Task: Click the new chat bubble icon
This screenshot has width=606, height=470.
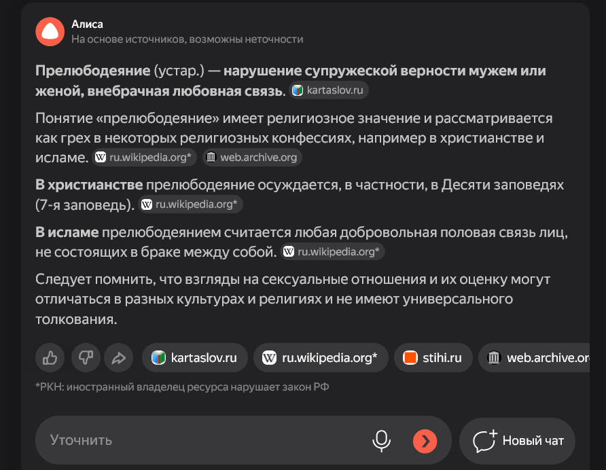Action: [x=484, y=441]
